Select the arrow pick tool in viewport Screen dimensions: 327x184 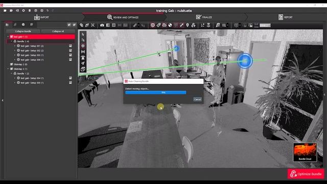click(x=83, y=34)
